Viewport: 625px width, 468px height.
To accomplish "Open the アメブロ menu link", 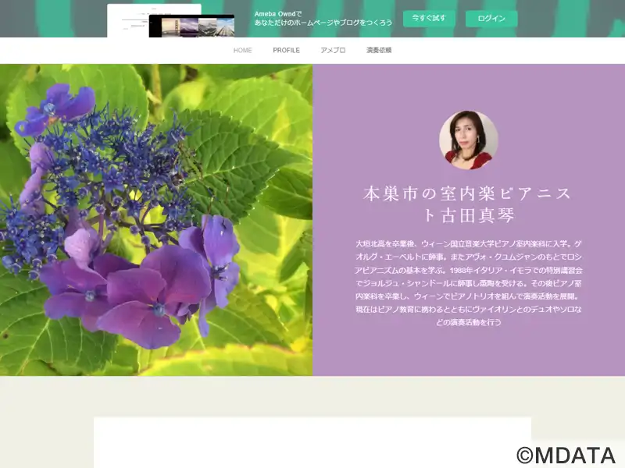I will coord(333,50).
